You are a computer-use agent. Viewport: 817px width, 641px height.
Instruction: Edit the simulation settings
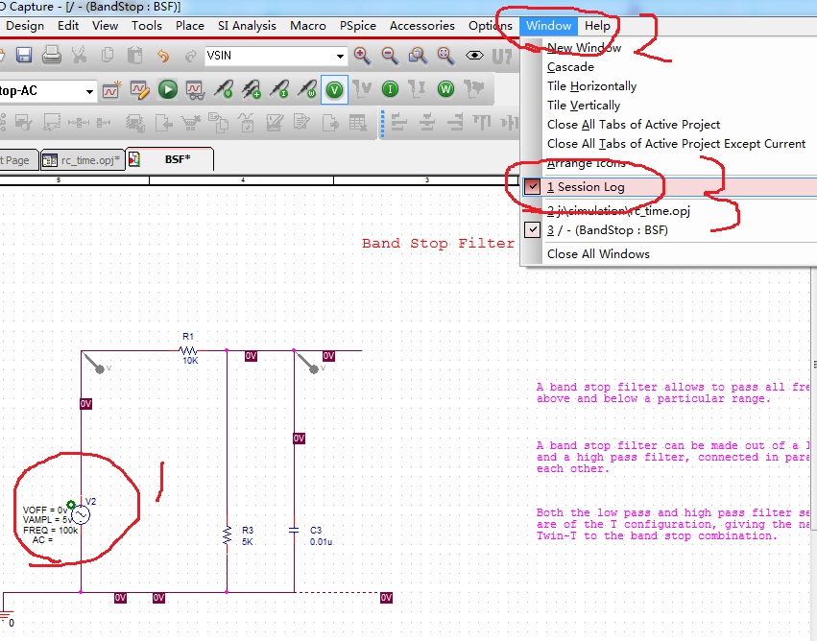click(139, 90)
